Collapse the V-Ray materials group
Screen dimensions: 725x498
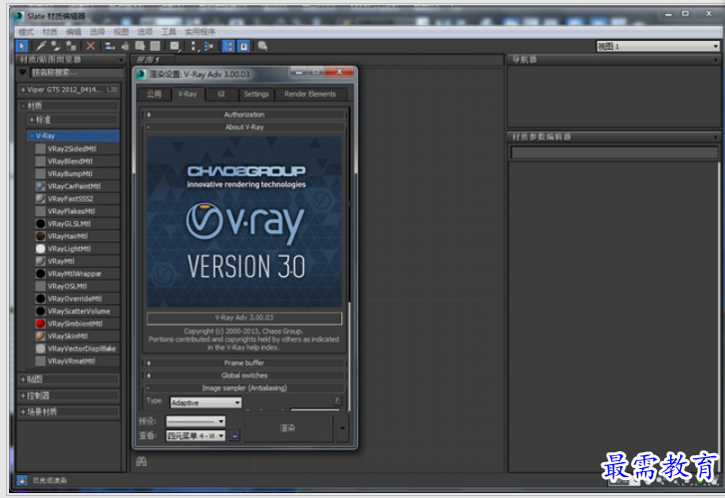tap(73, 135)
